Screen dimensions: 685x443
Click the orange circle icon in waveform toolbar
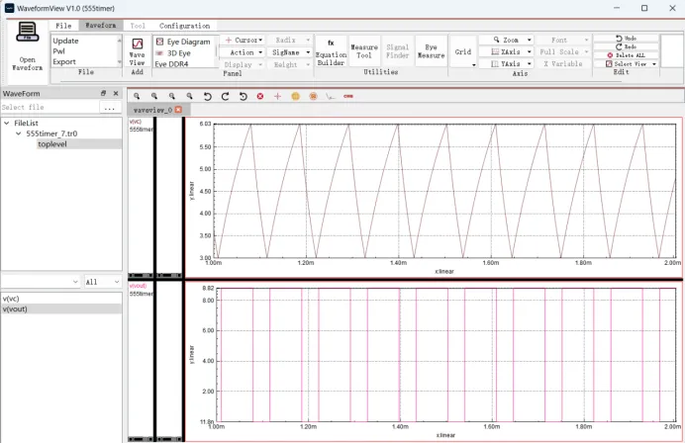pos(313,96)
